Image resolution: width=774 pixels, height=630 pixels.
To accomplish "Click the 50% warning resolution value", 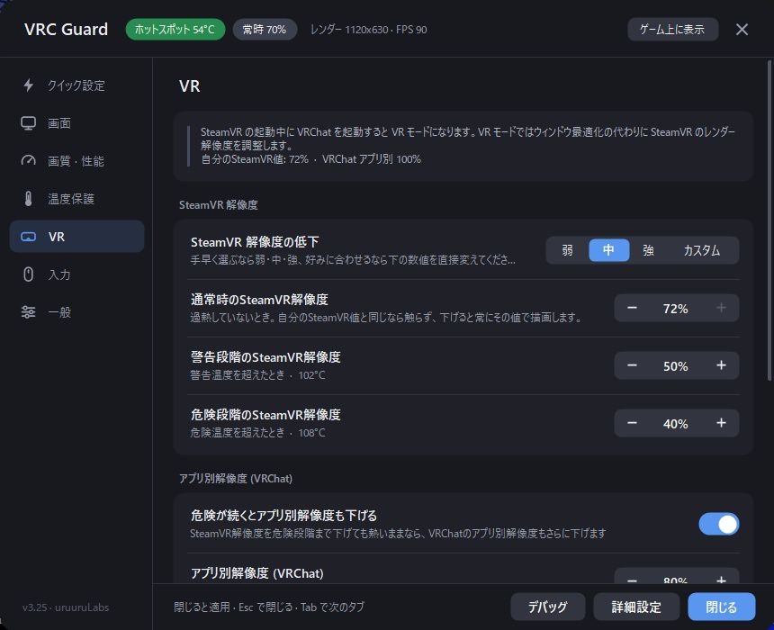I will [x=675, y=366].
